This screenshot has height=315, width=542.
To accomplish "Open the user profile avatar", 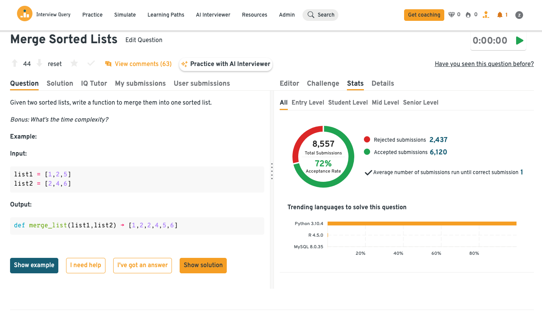I will (x=519, y=15).
